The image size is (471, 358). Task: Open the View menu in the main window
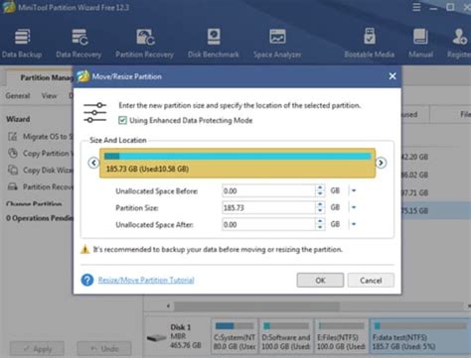coord(49,96)
